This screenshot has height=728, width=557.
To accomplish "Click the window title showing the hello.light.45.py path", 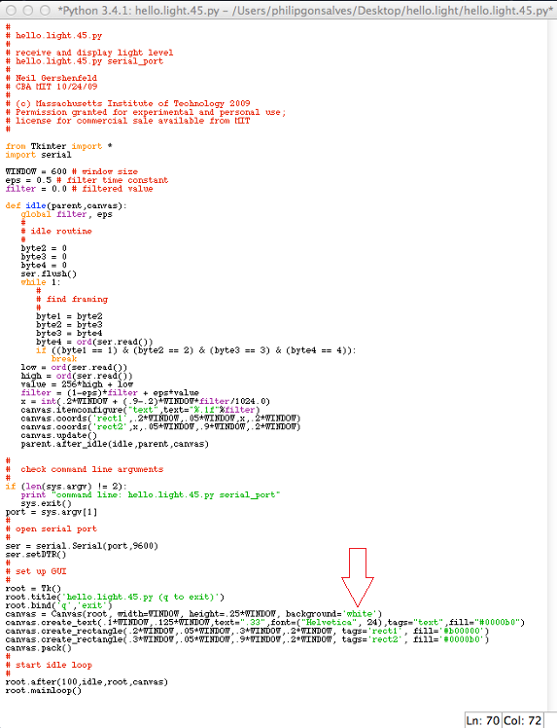I will (x=305, y=10).
